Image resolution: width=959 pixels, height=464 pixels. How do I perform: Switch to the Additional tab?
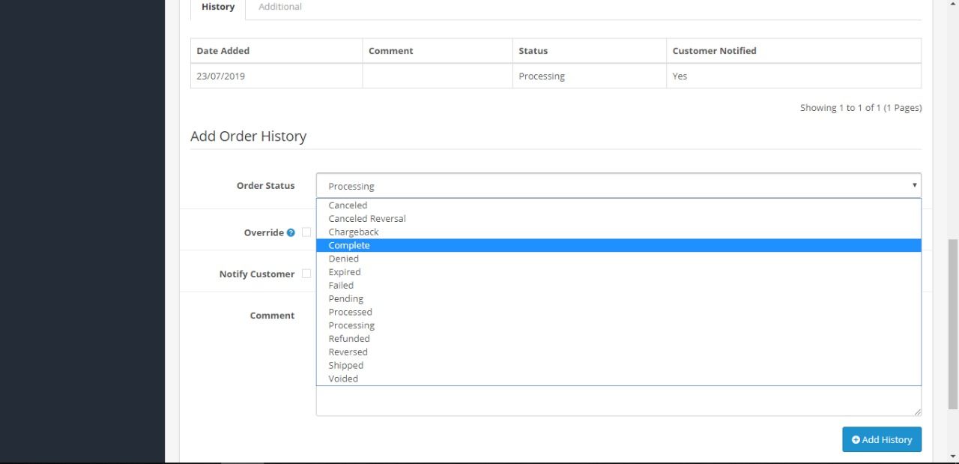coord(280,7)
